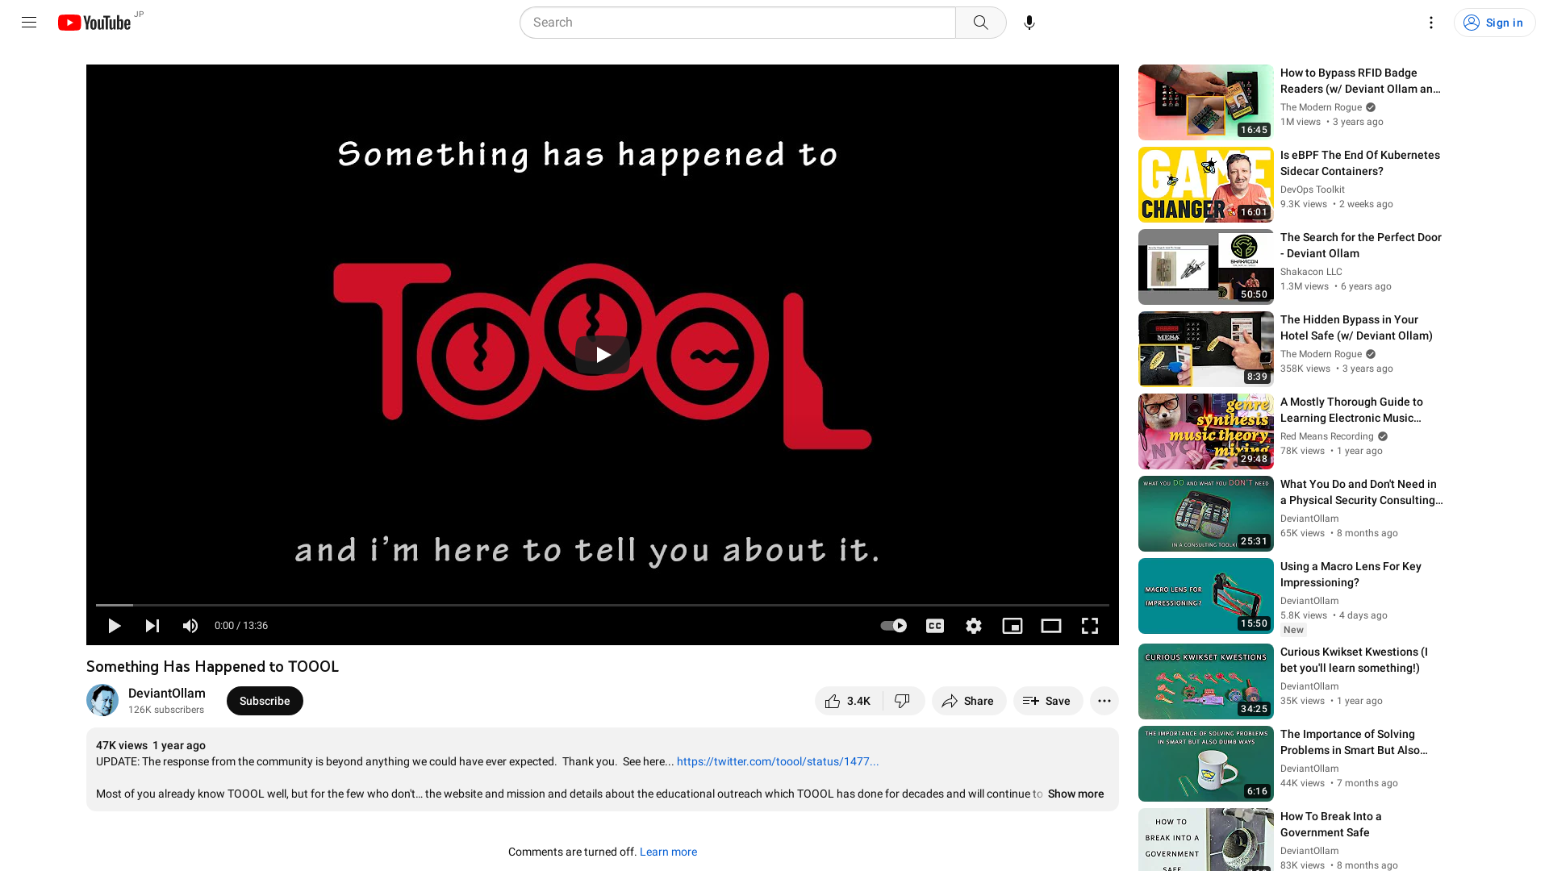Expand description with Show more

pyautogui.click(x=1075, y=794)
